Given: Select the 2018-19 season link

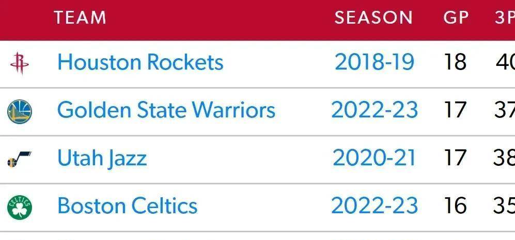Looking at the screenshot, I should (x=374, y=62).
